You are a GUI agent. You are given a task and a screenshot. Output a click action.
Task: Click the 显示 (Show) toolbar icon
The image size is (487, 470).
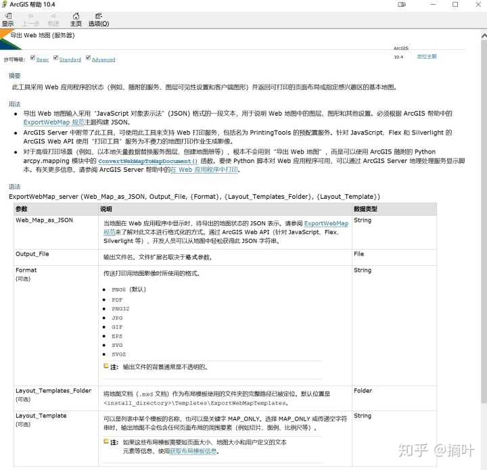pyautogui.click(x=8, y=20)
